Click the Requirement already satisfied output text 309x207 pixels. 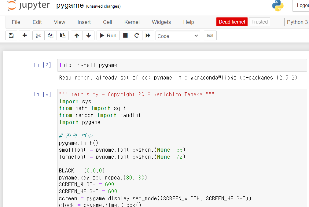(x=178, y=78)
